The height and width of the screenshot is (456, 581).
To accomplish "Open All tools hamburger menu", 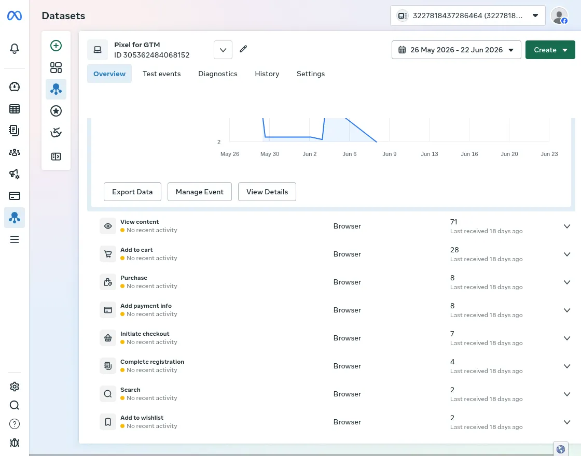I will pyautogui.click(x=15, y=239).
